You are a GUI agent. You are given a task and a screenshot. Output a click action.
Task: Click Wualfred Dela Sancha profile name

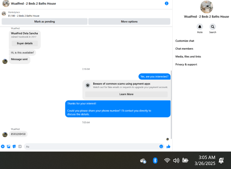(24, 33)
